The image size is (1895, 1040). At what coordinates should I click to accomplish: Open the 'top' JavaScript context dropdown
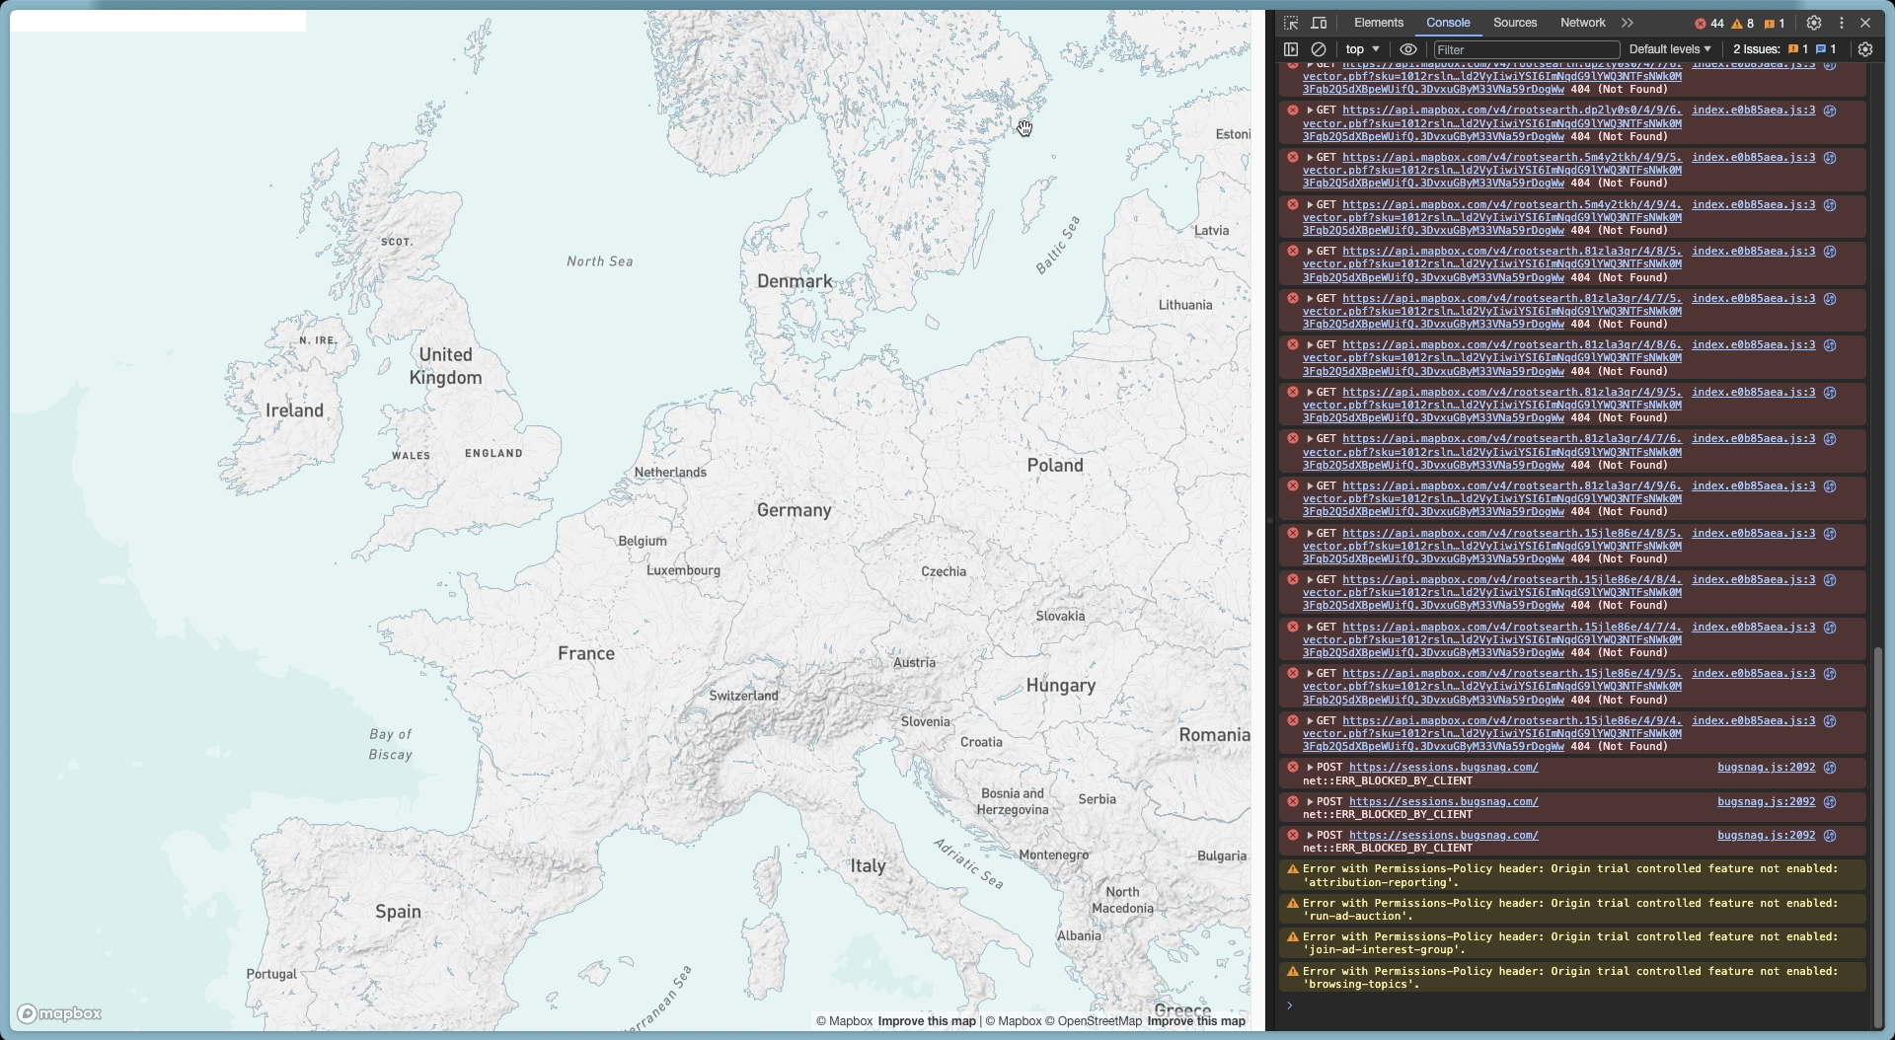1362,49
